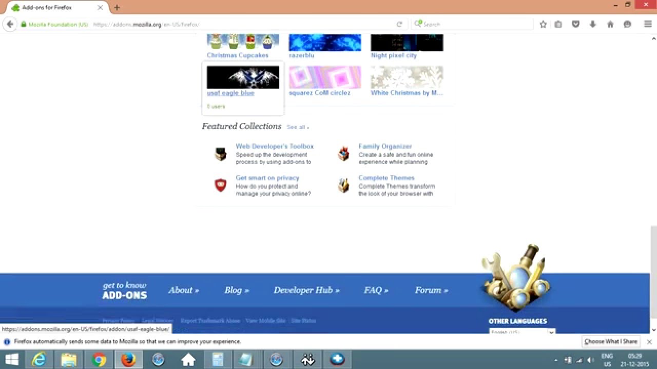This screenshot has height=369, width=657.
Task: Open the Calculator taskbar icon
Action: point(218,360)
